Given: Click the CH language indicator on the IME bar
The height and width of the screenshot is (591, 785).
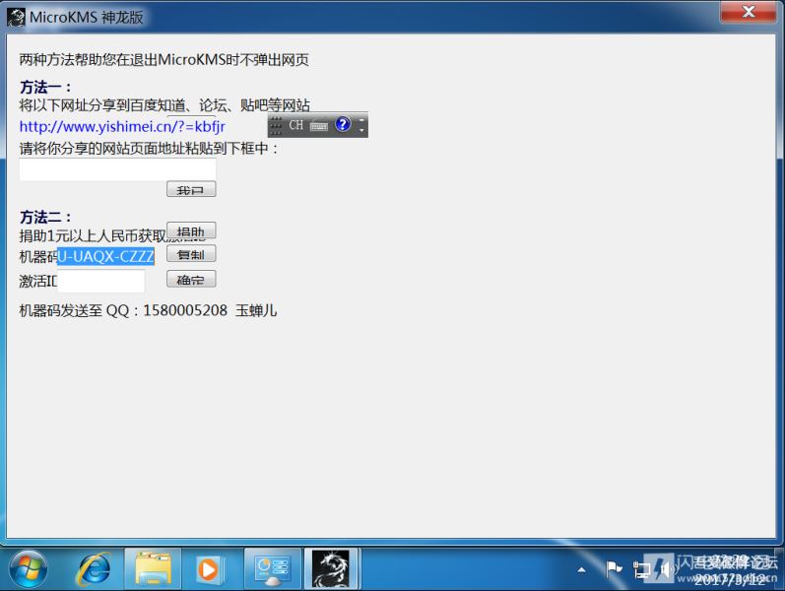Looking at the screenshot, I should pyautogui.click(x=295, y=125).
